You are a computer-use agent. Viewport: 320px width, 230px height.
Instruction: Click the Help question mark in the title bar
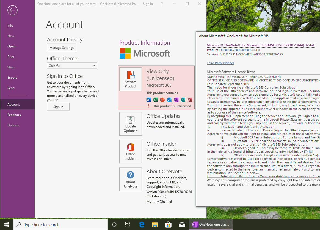[162, 4]
